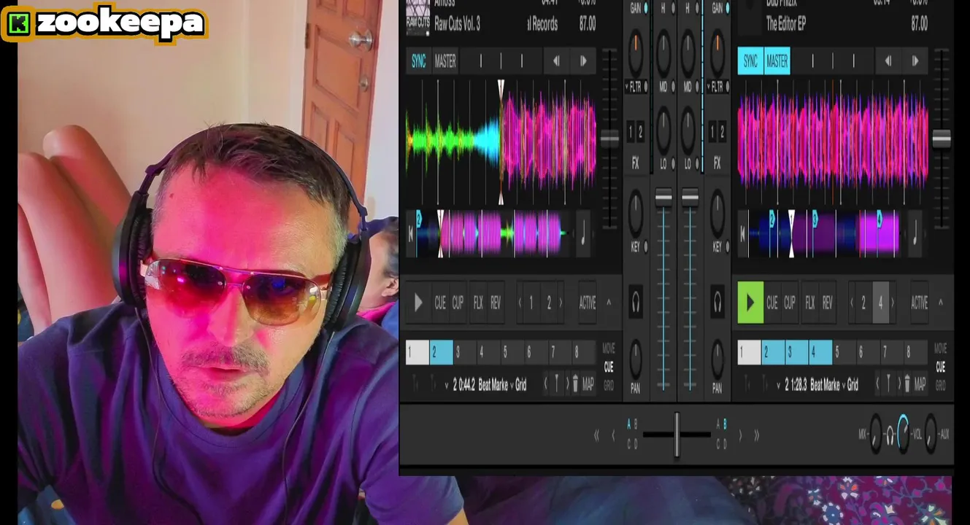
Task: Switch right deck panel to MOVE
Action: click(941, 349)
